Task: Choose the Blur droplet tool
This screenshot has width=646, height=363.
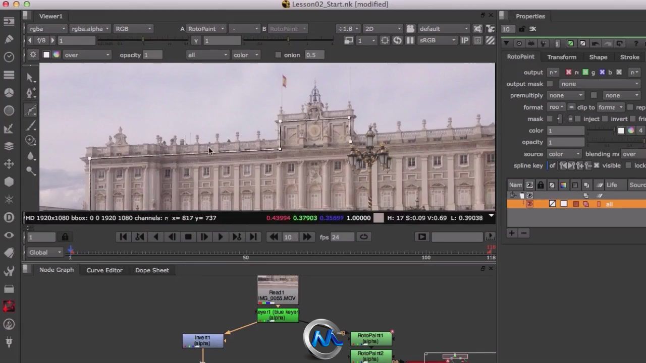Action: (x=31, y=156)
